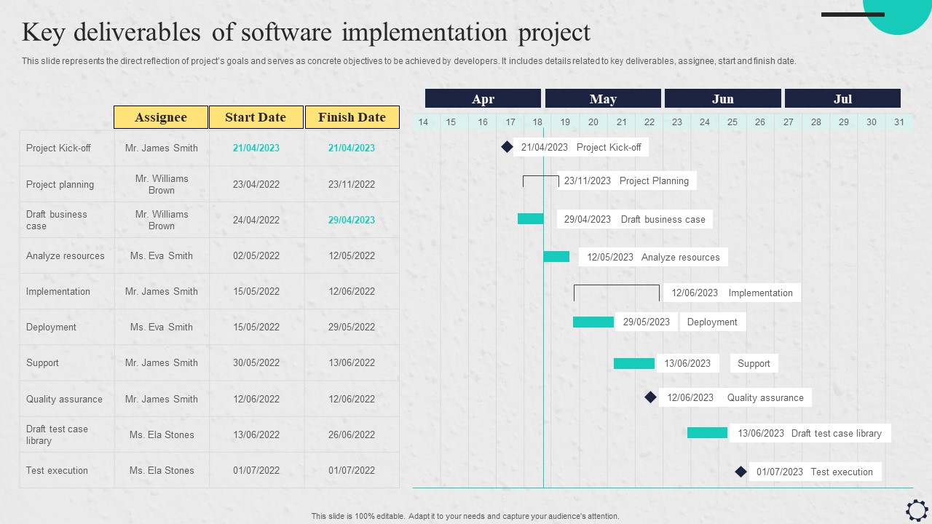
Task: Click the 'Project planning' table row label
Action: [60, 184]
